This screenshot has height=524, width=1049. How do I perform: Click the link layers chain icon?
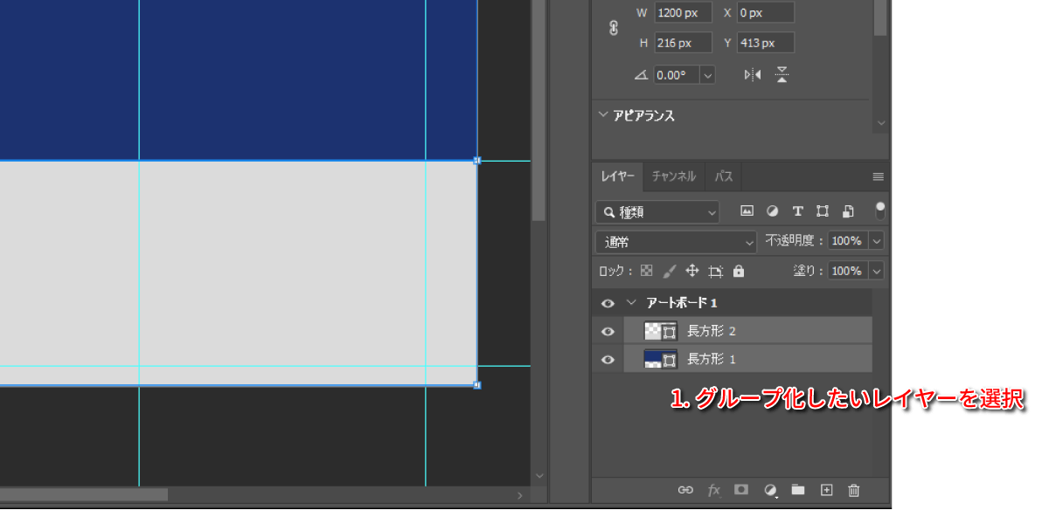pos(685,490)
